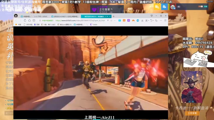This screenshot has width=214, height=120.
Task: Open the three-dot more tools menu
Action: tap(161, 21)
